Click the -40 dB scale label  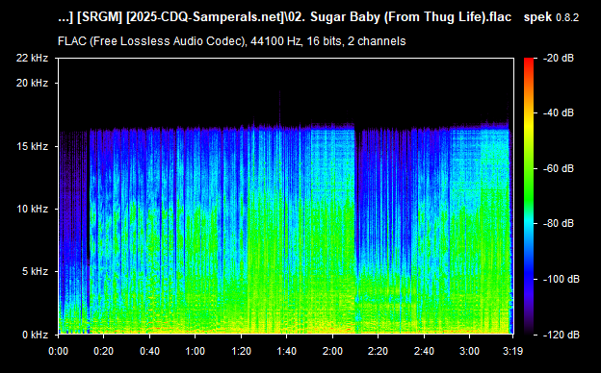pyautogui.click(x=559, y=112)
